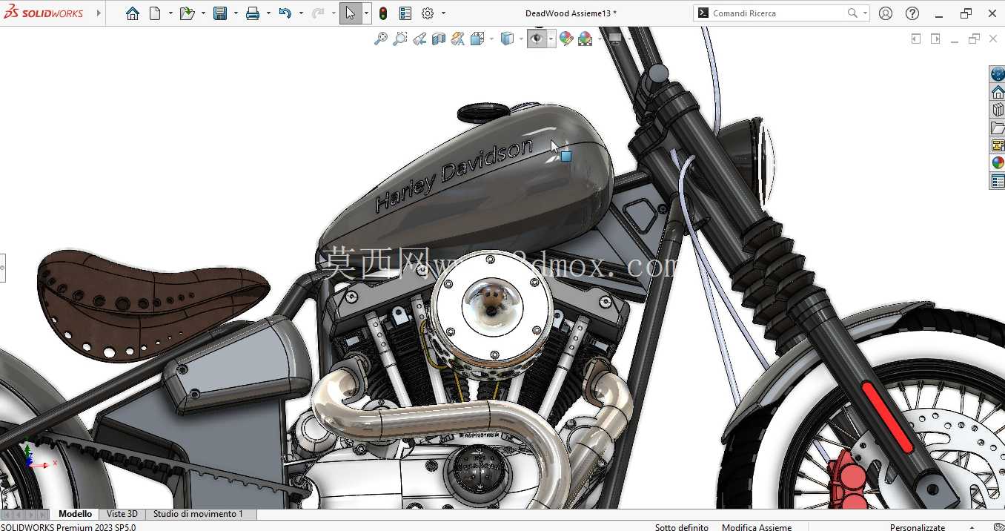The height and width of the screenshot is (531, 1005).
Task: Open the Apply Scene icon
Action: click(x=586, y=39)
